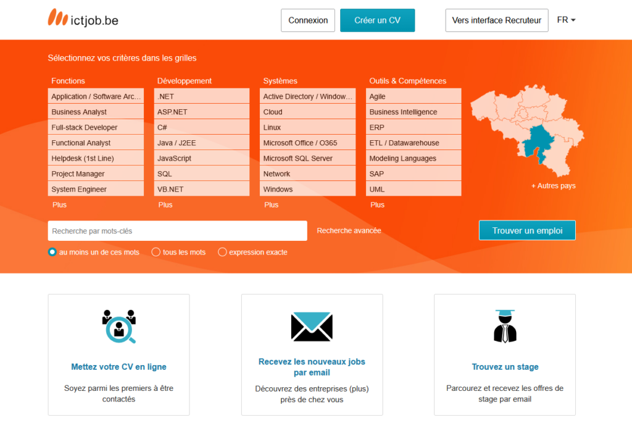Open the 'Recherche avancée' link
Viewport: 632px width, 428px height.
[x=349, y=230]
